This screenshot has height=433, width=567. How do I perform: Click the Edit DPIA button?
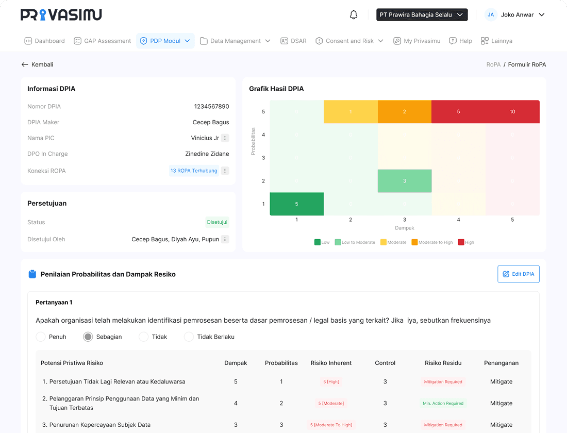518,274
